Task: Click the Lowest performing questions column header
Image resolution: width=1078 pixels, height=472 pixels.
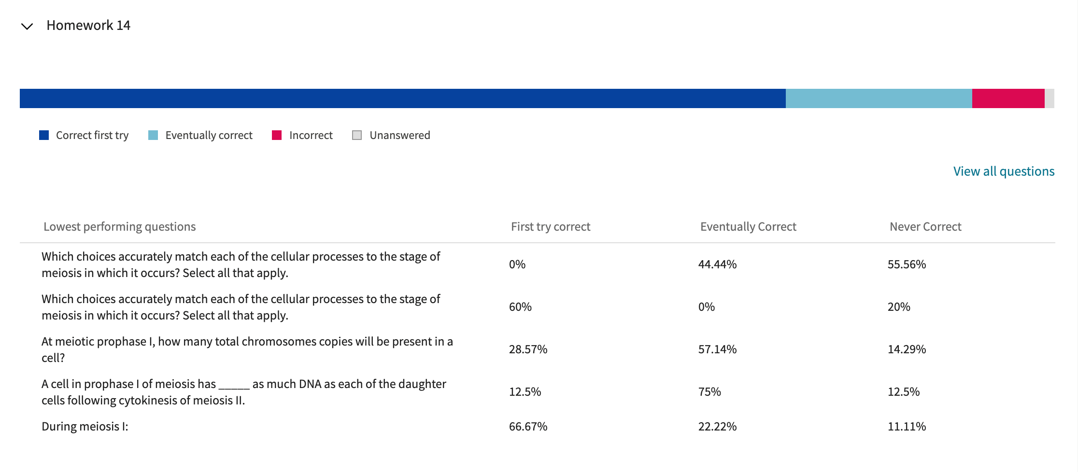Action: tap(119, 227)
